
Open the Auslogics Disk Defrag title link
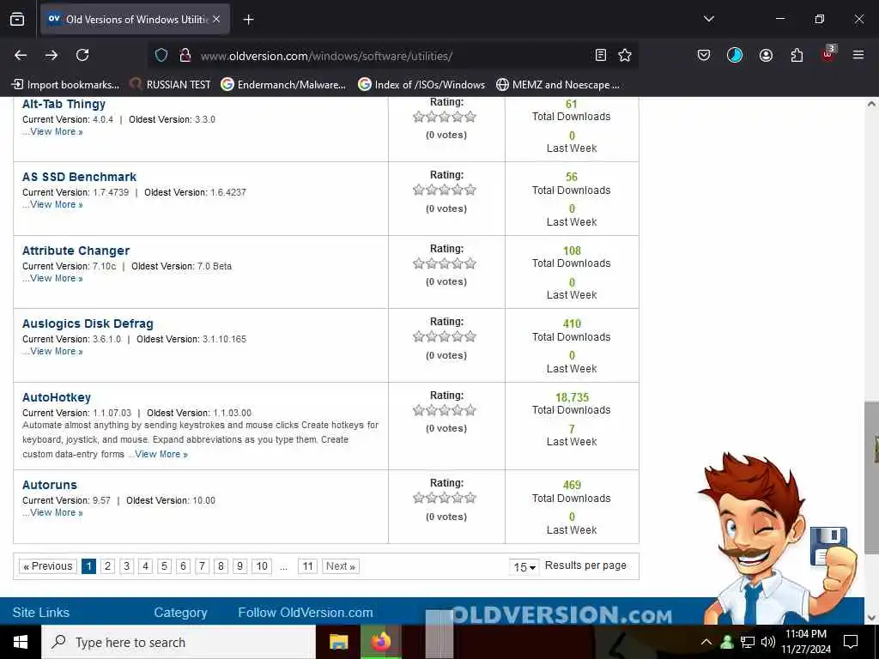[88, 323]
